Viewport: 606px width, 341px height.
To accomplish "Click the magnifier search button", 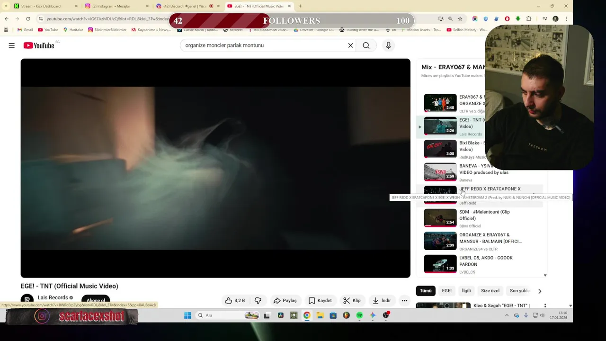I will click(x=366, y=45).
